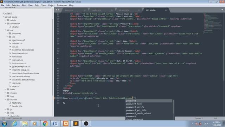Click the network icon in the system tray
The width and height of the screenshot is (225, 127).
205,124
